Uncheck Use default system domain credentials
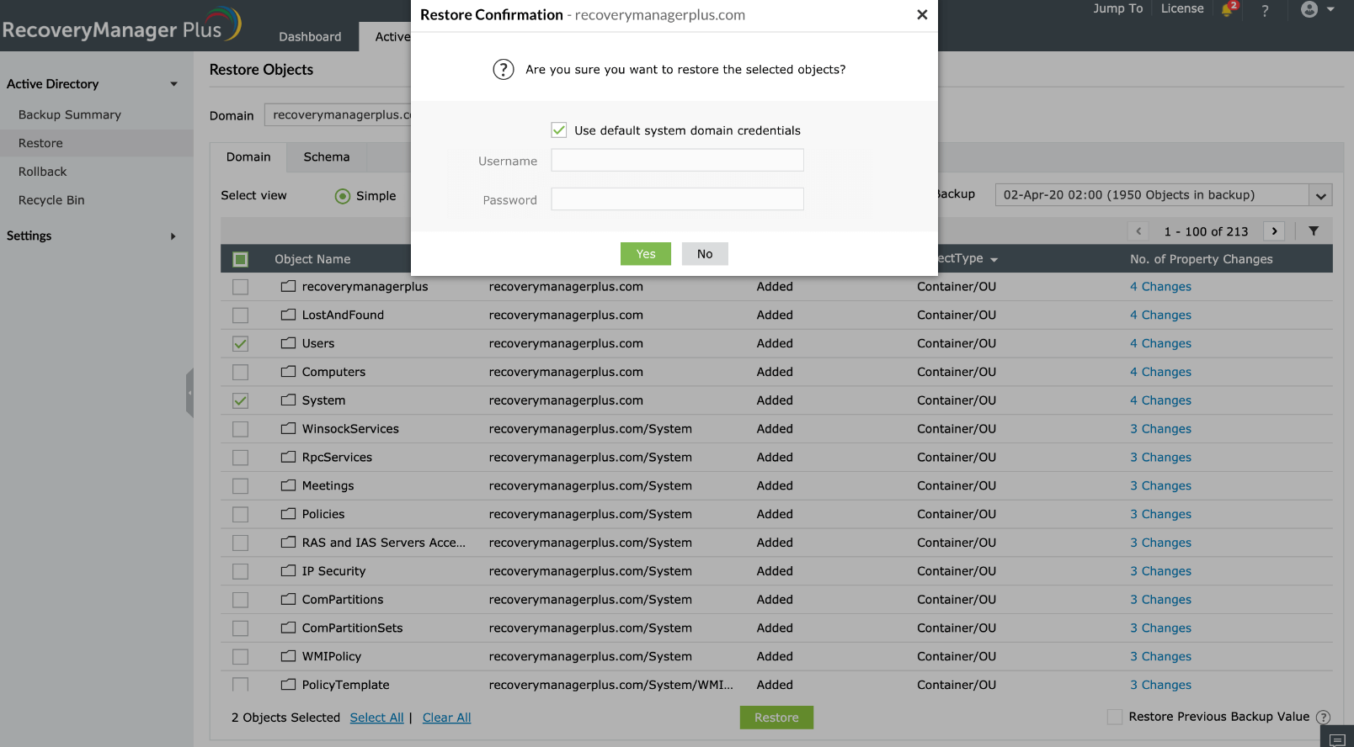This screenshot has height=747, width=1354. (559, 130)
